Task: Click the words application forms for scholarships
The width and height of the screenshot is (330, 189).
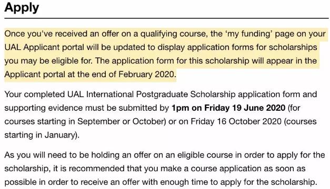Action: click(252, 47)
